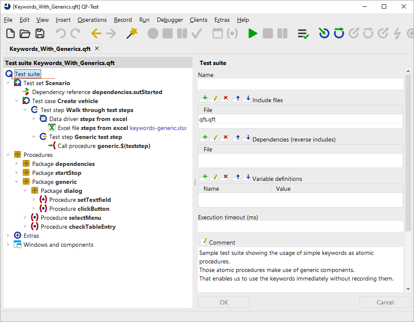Expand Package startStop

point(16,173)
